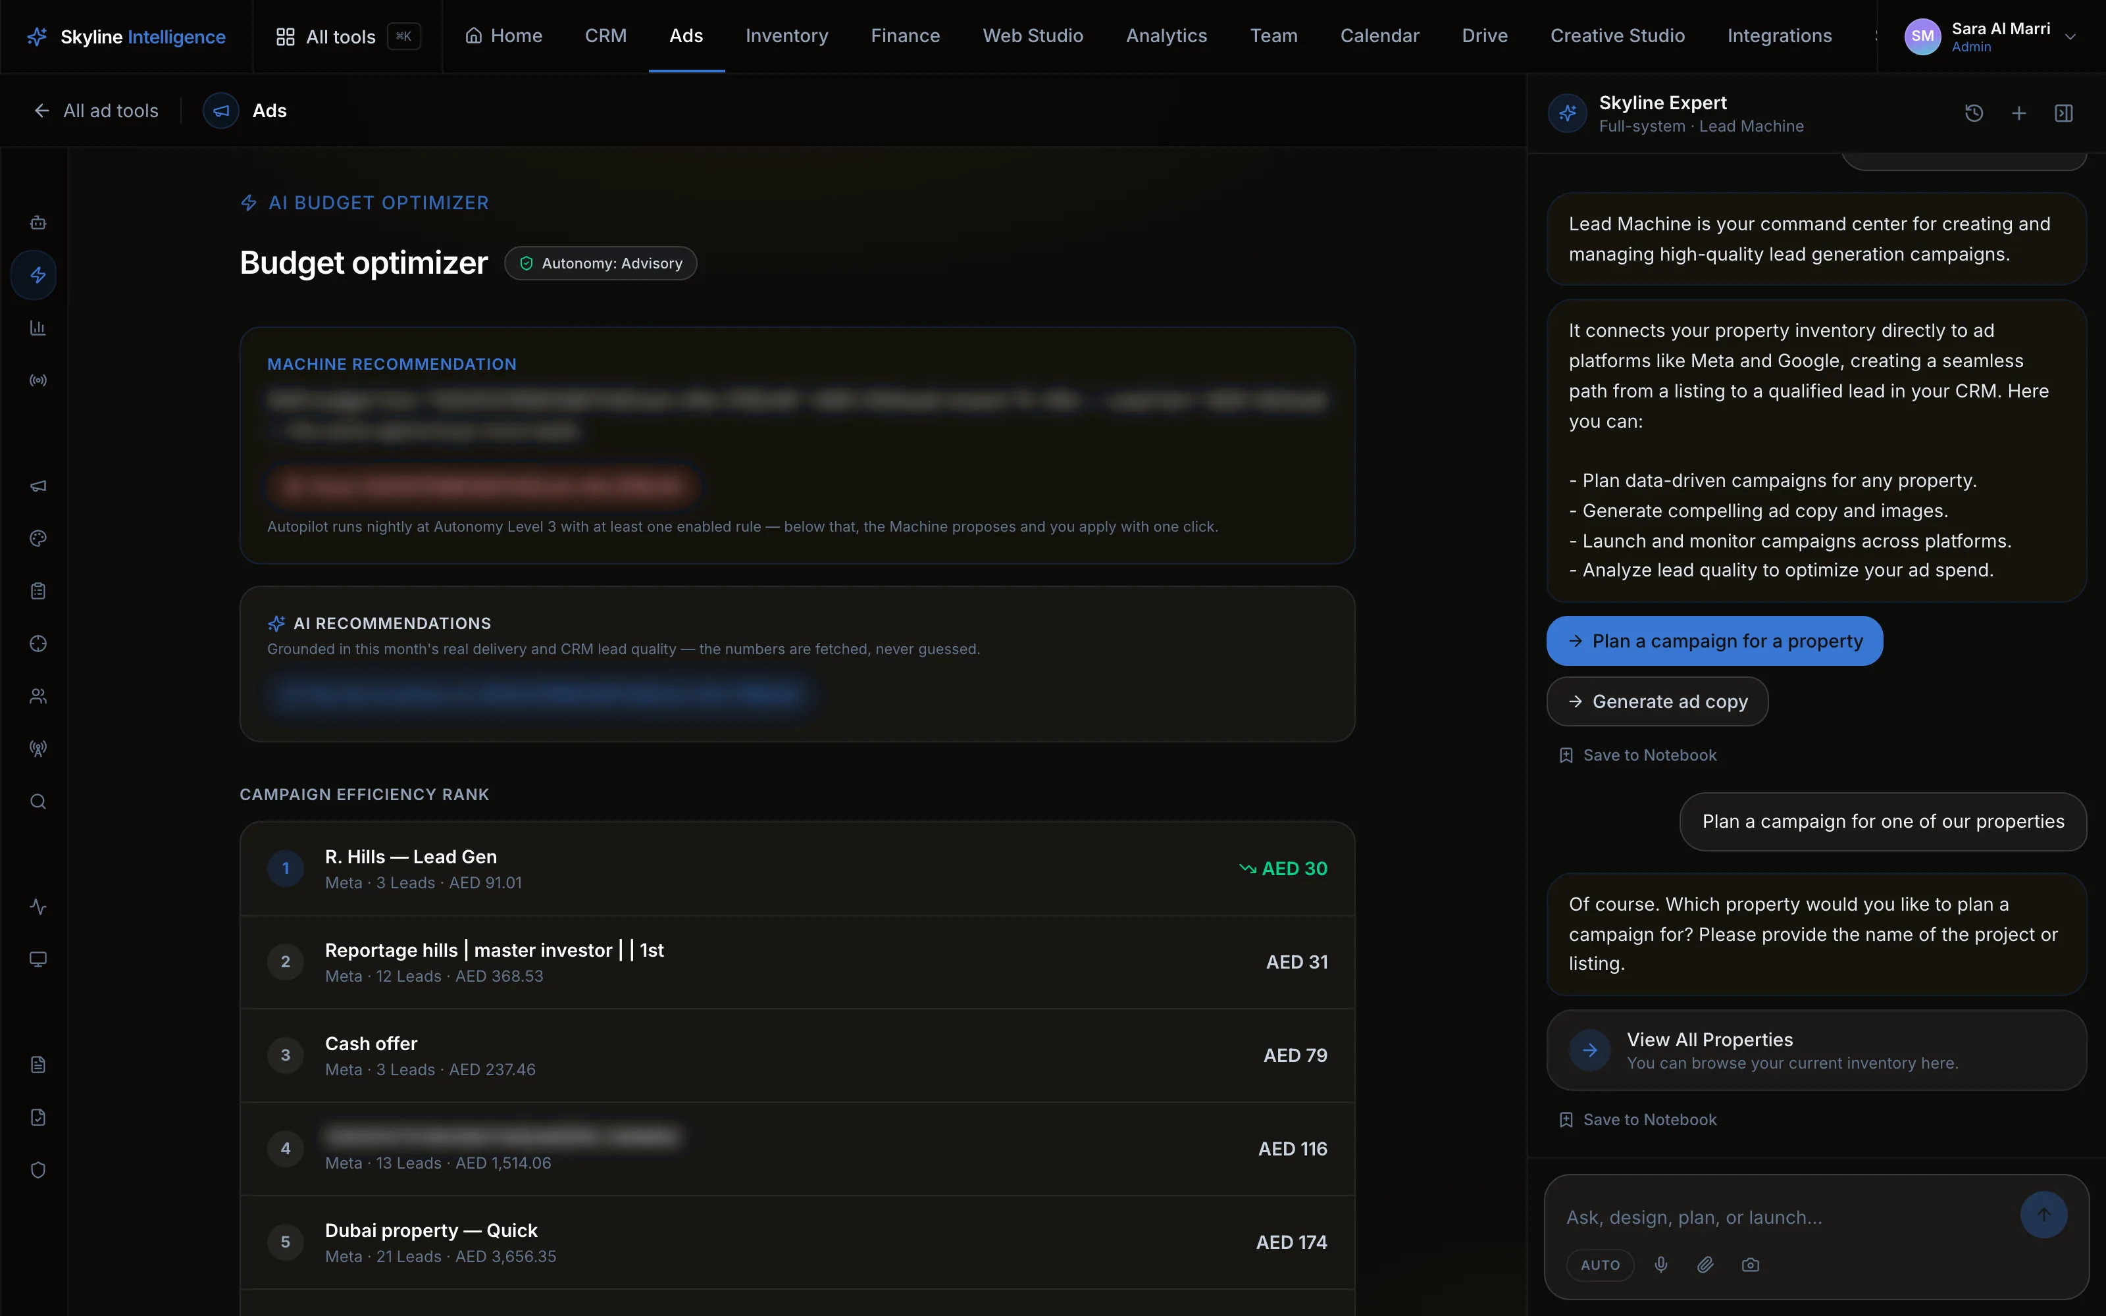Open the paint palette sidebar icon

coord(38,539)
